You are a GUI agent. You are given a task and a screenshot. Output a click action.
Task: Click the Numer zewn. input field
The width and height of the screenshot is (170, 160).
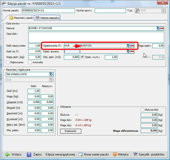(x=110, y=11)
